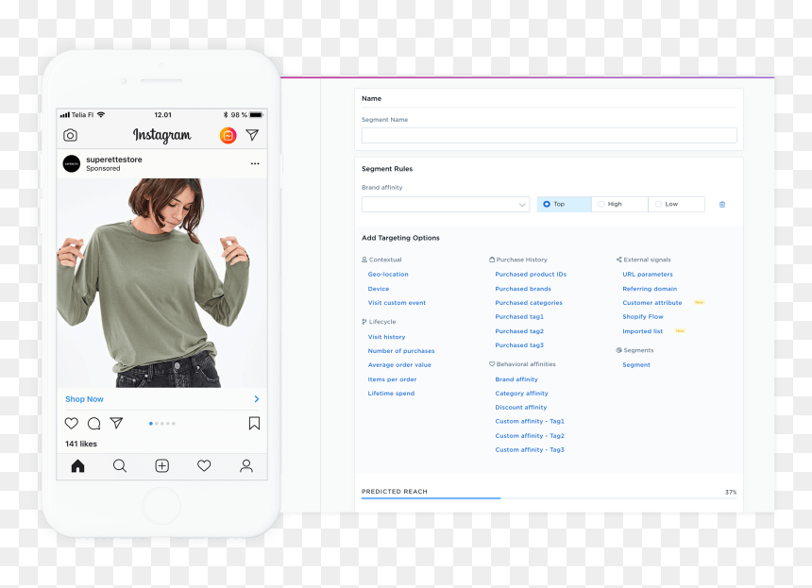Open profile from bottom navigation
The width and height of the screenshot is (812, 588).
(246, 466)
